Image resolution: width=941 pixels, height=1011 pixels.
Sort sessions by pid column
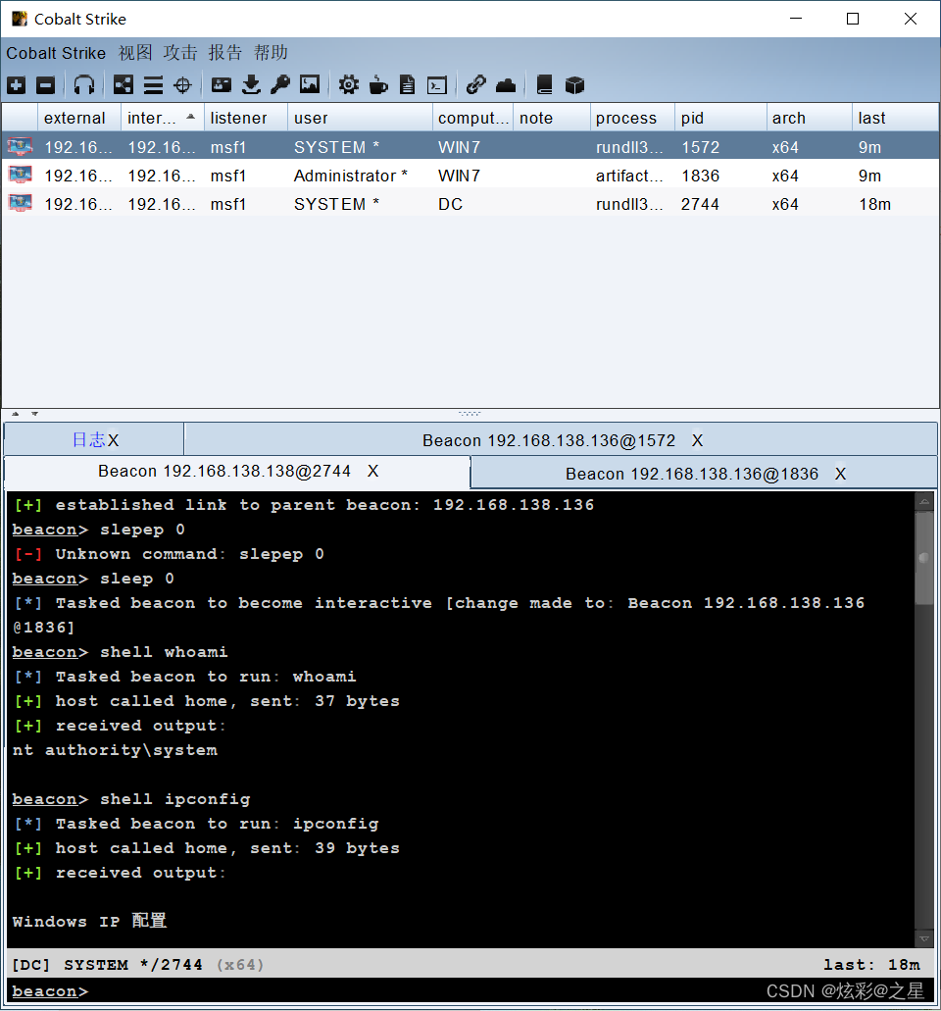(720, 118)
